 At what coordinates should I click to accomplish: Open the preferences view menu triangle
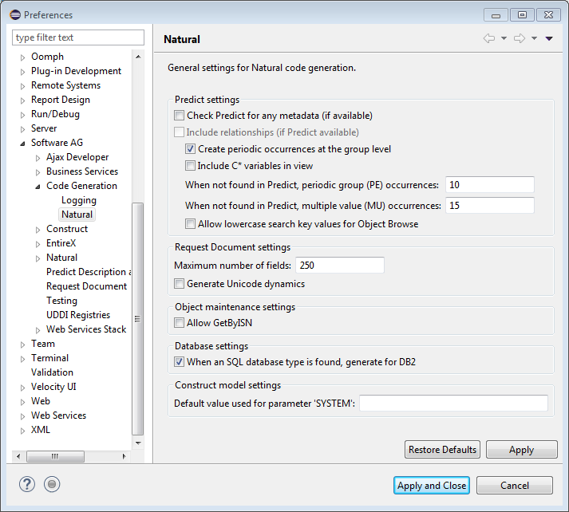549,39
